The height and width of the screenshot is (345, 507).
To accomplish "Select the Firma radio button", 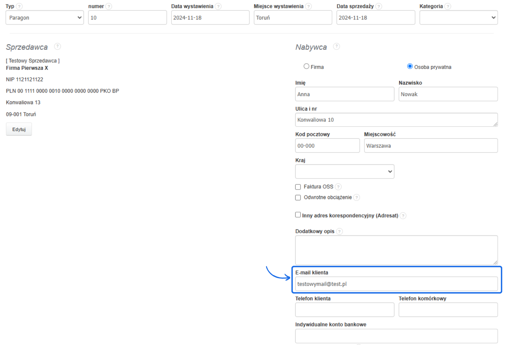I will [306, 66].
